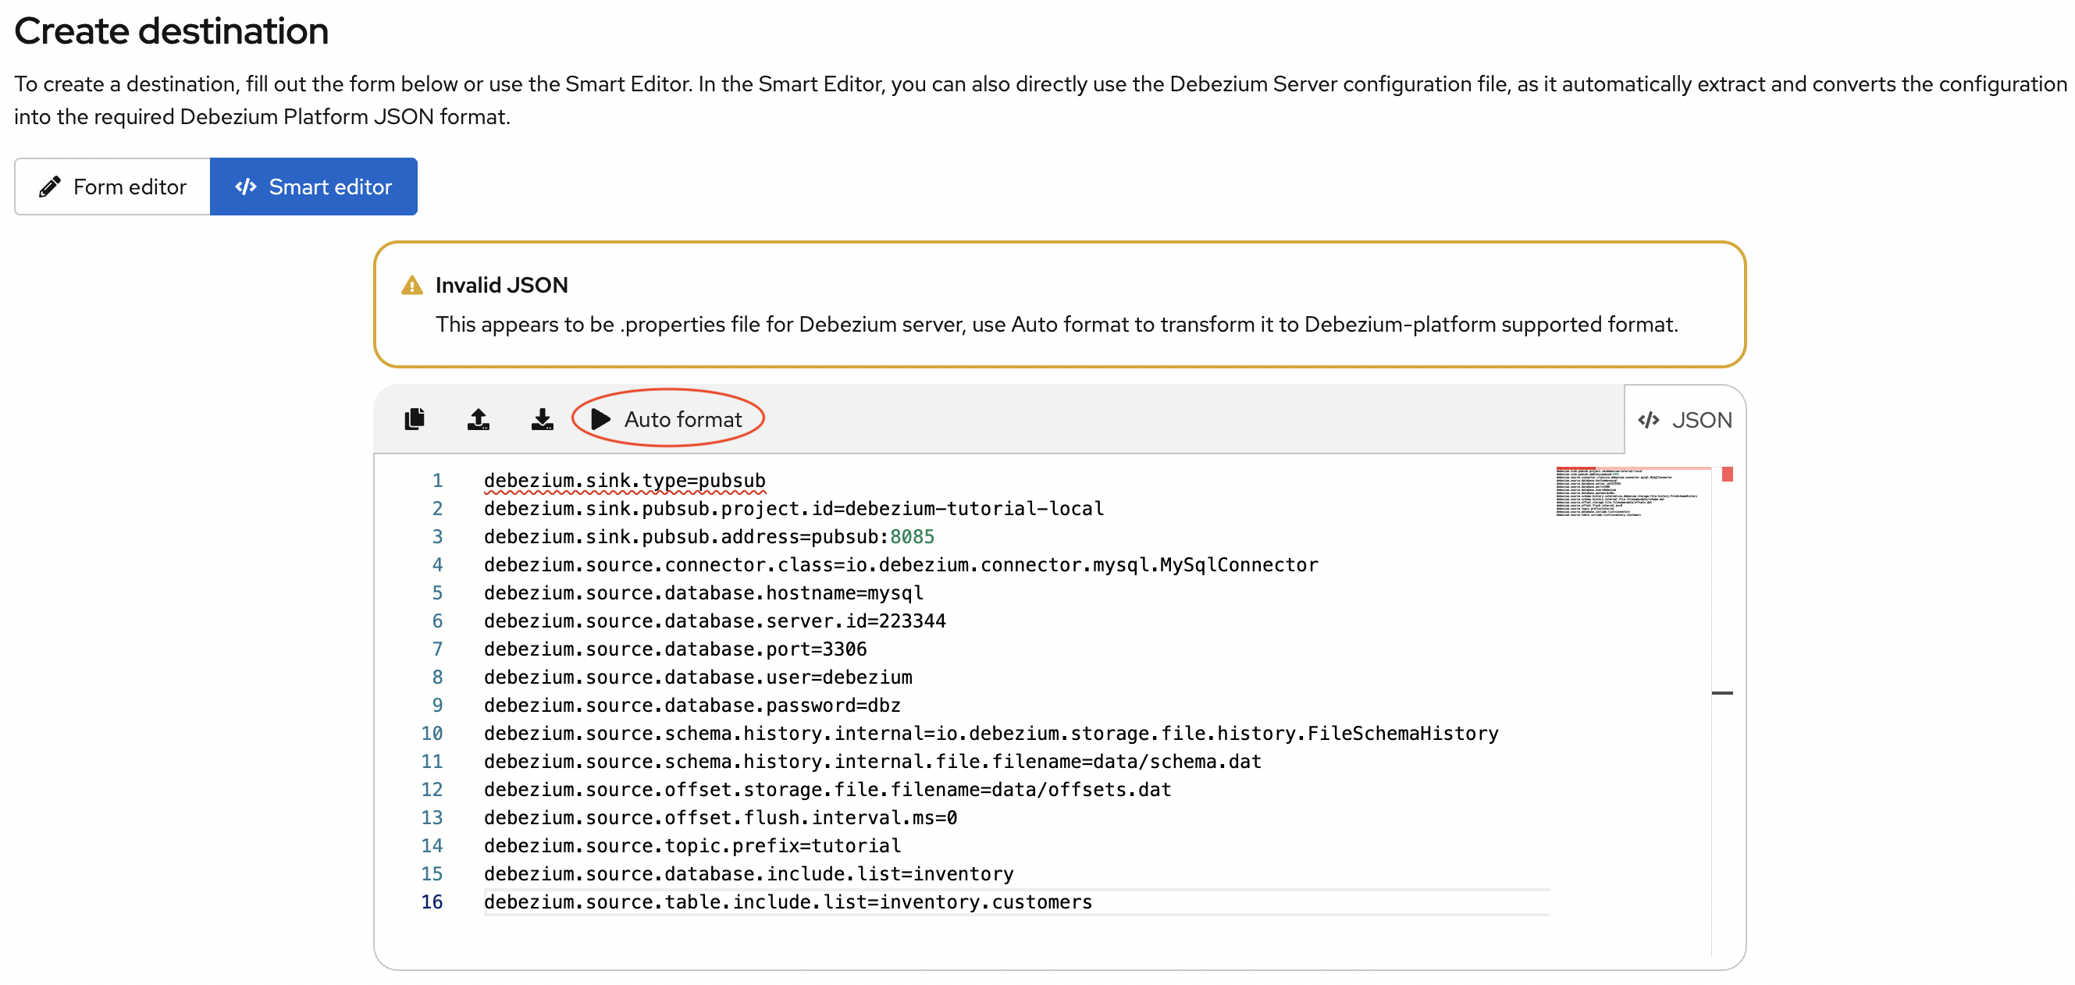Copy the editor contents using the copy icon

(414, 418)
